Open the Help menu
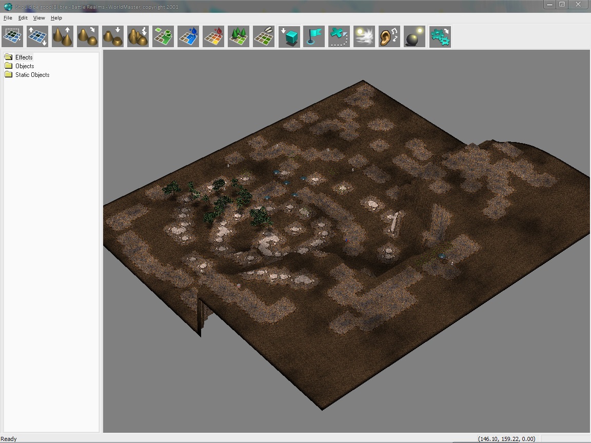 click(56, 18)
